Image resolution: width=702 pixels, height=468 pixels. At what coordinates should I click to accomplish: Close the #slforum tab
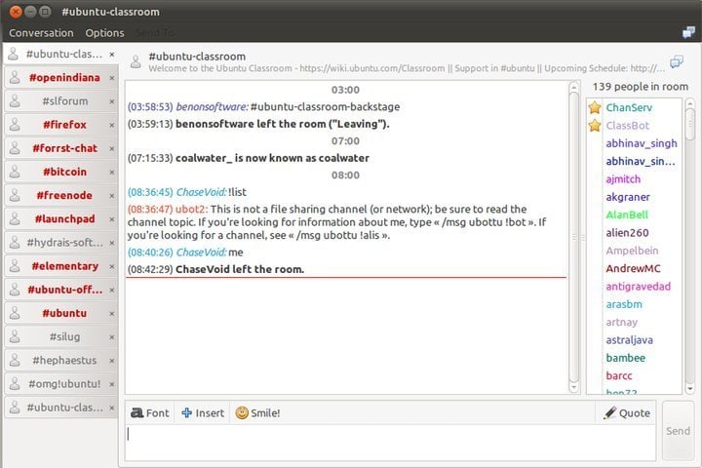click(x=112, y=101)
